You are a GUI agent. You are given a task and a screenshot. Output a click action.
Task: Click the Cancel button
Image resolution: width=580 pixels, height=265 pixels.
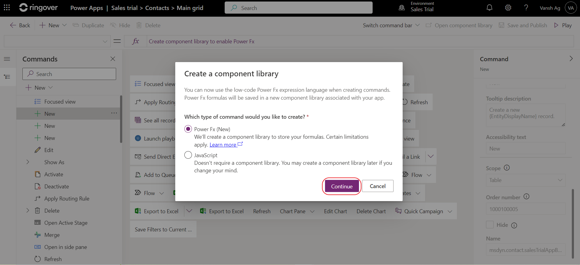coord(377,186)
